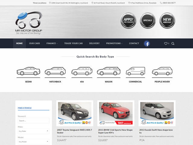The width and height of the screenshot is (193, 145).
Task: Pick the 4X4 body type icon
Action: (x=81, y=71)
